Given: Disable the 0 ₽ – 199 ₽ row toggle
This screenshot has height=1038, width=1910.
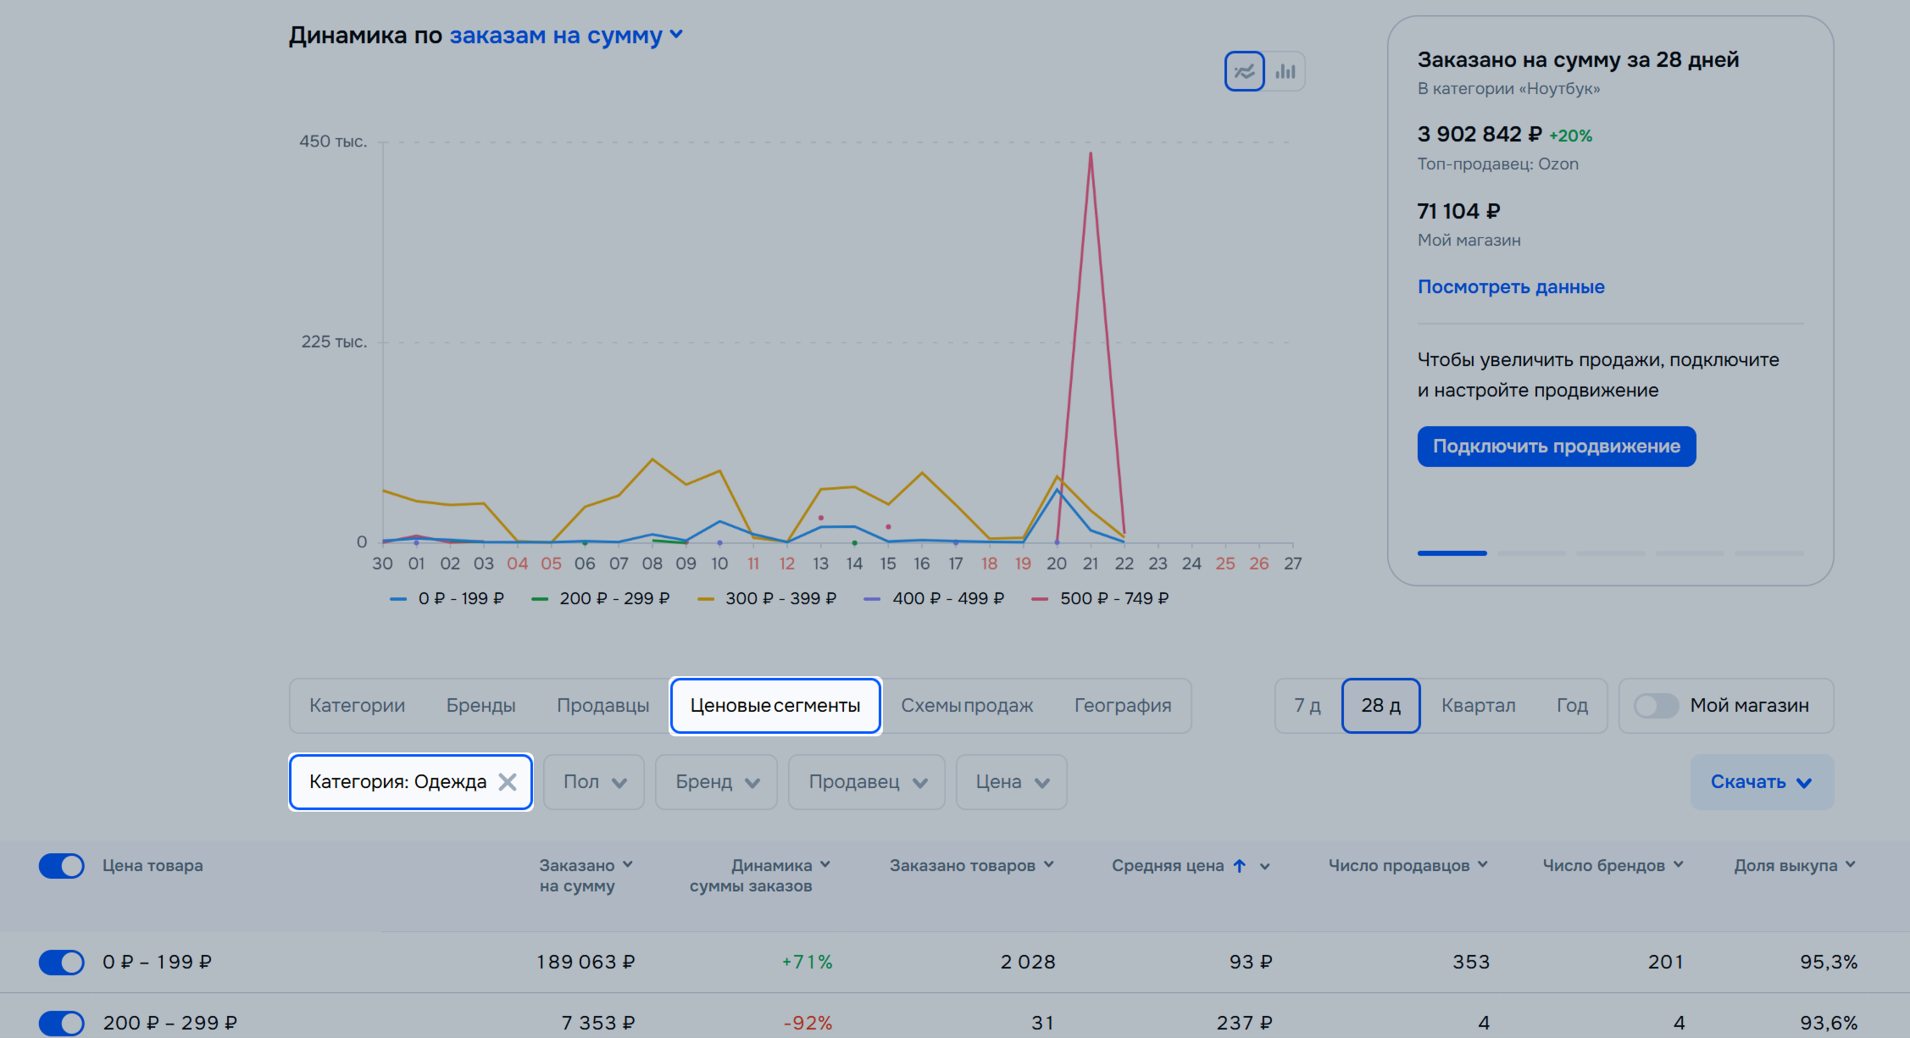Looking at the screenshot, I should coord(62,963).
